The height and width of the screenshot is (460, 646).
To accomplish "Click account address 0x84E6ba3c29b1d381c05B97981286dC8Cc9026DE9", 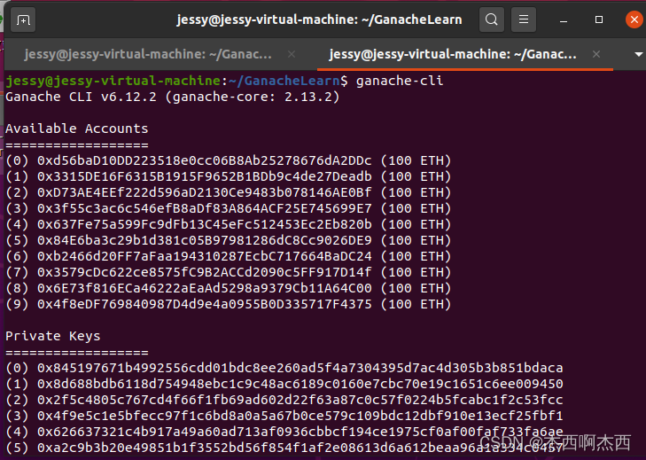I will pyautogui.click(x=205, y=240).
